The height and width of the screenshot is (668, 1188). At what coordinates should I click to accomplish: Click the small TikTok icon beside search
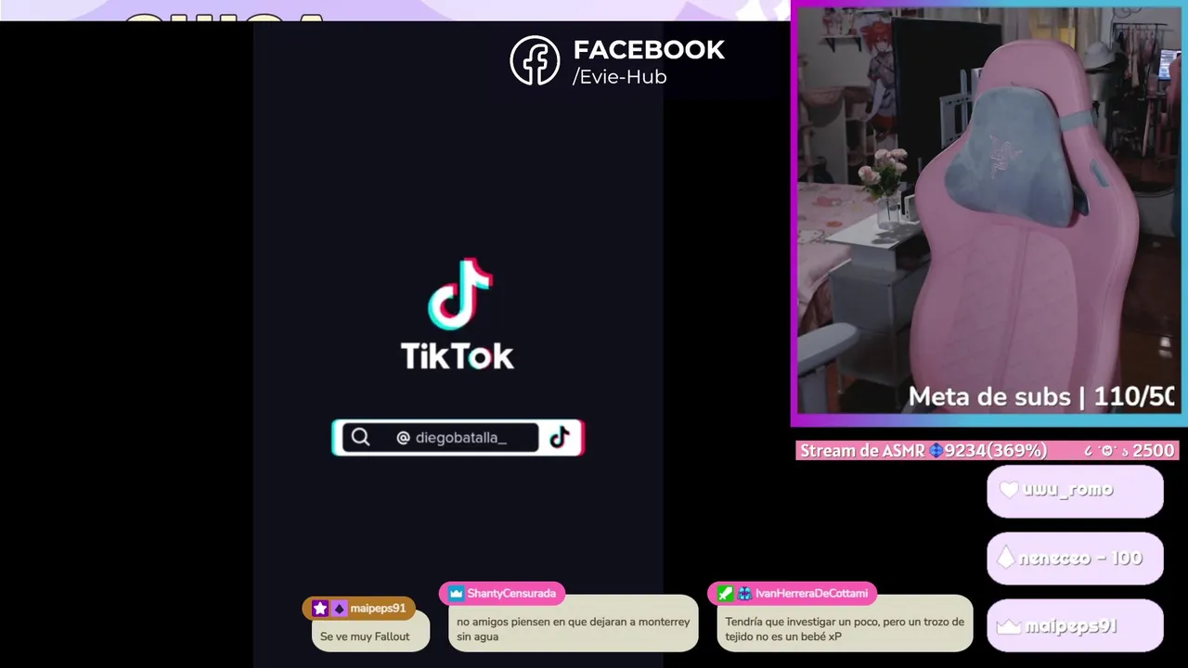click(560, 438)
